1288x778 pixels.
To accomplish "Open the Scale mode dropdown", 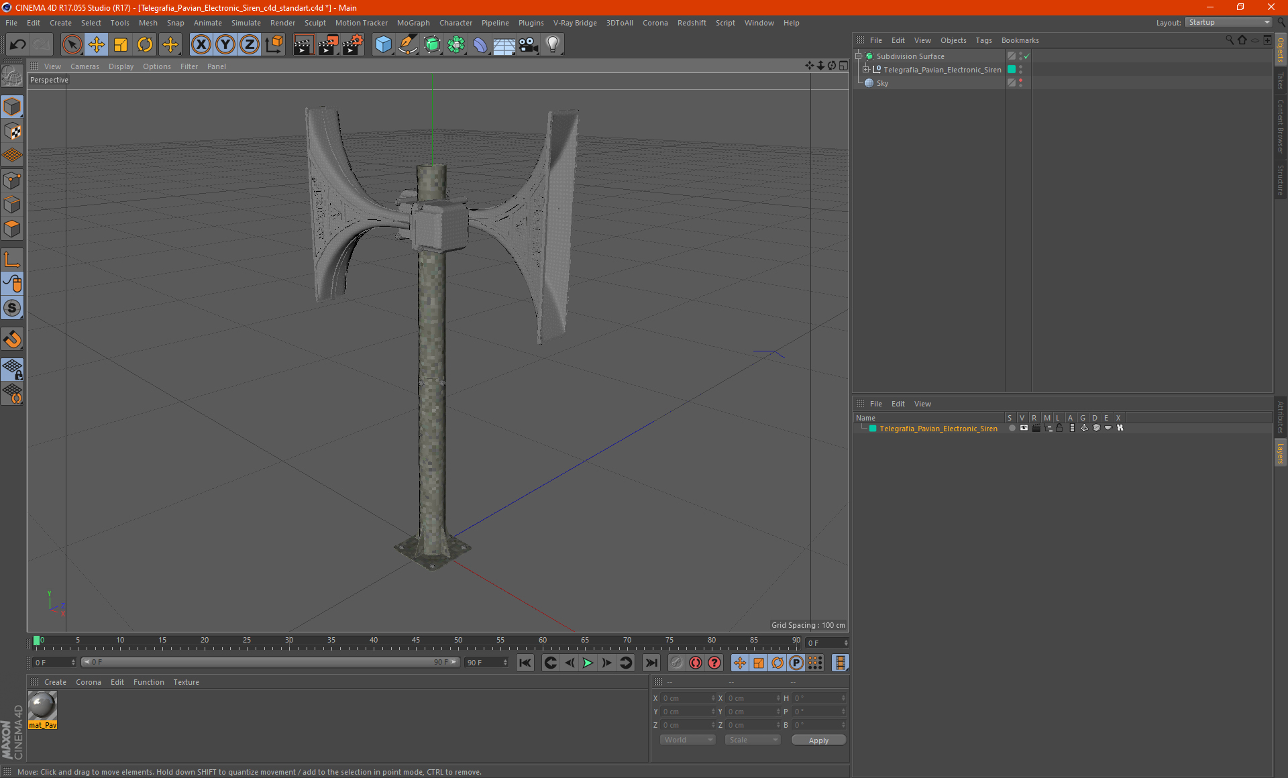I will tap(753, 740).
